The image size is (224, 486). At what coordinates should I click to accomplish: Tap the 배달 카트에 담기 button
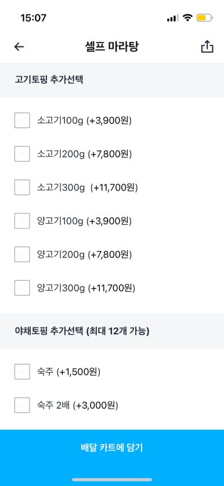112,448
